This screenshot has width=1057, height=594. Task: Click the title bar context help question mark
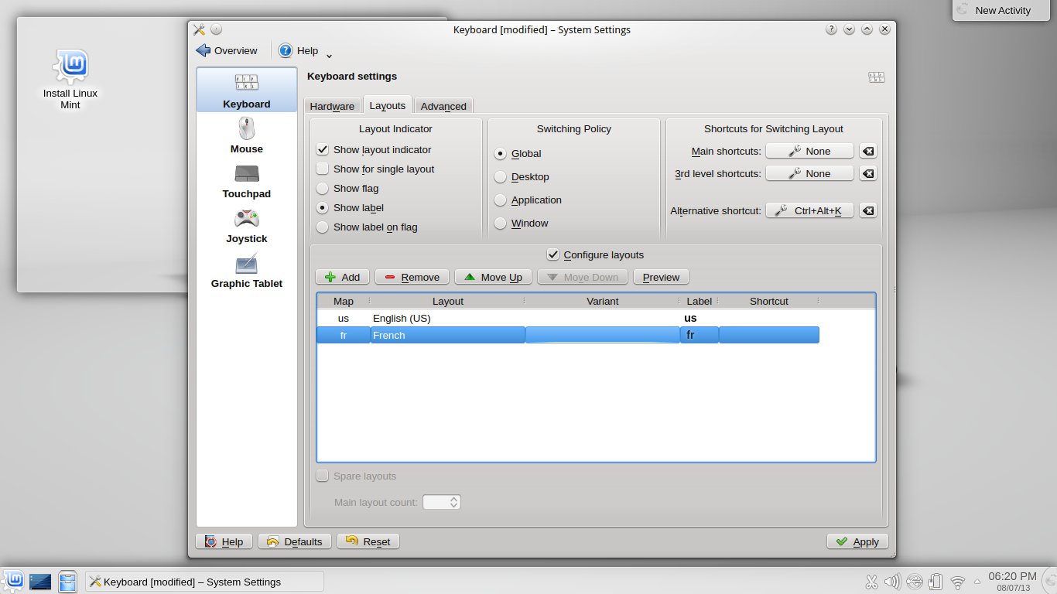(831, 29)
